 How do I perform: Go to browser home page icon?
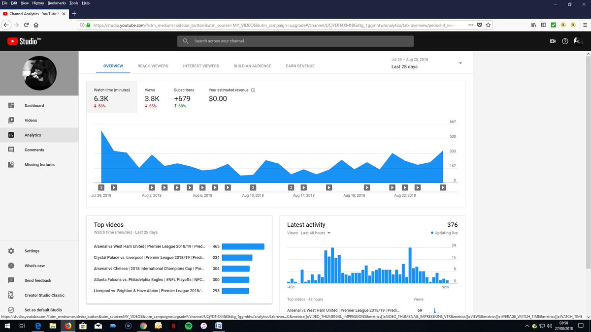pyautogui.click(x=36, y=25)
